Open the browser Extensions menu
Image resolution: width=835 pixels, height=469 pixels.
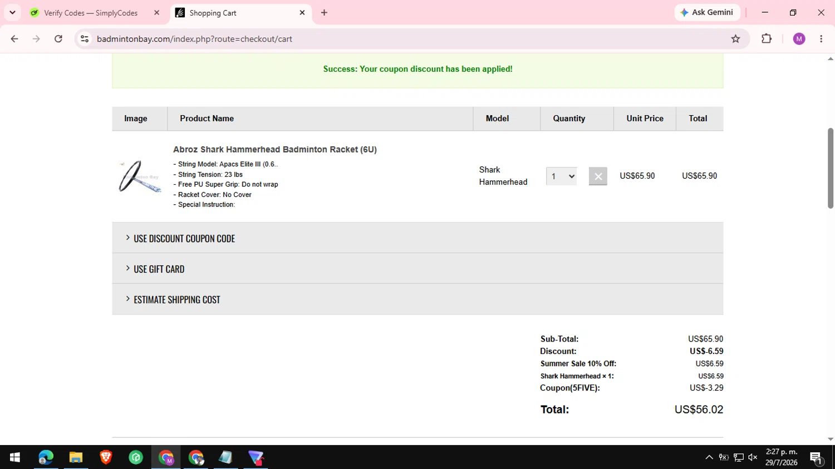click(x=767, y=39)
